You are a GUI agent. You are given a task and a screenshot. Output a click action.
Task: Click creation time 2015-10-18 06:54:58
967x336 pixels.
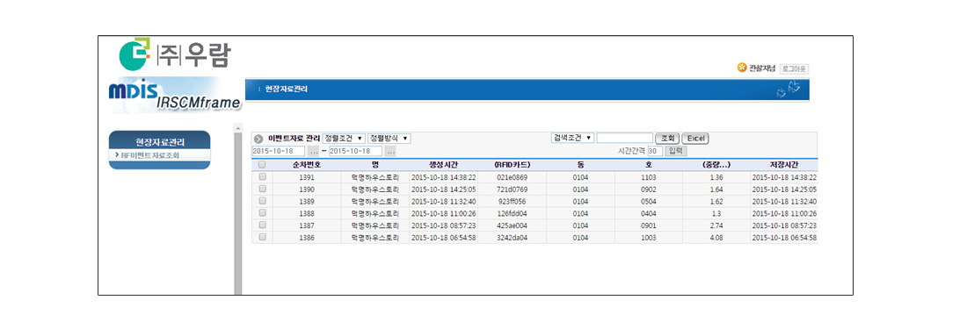coord(443,237)
